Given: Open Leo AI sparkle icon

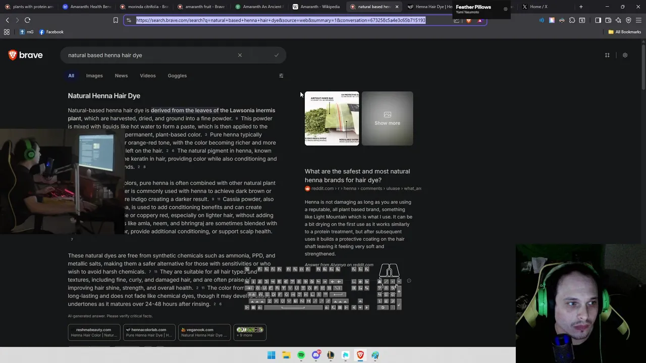Looking at the screenshot, I should 618,20.
